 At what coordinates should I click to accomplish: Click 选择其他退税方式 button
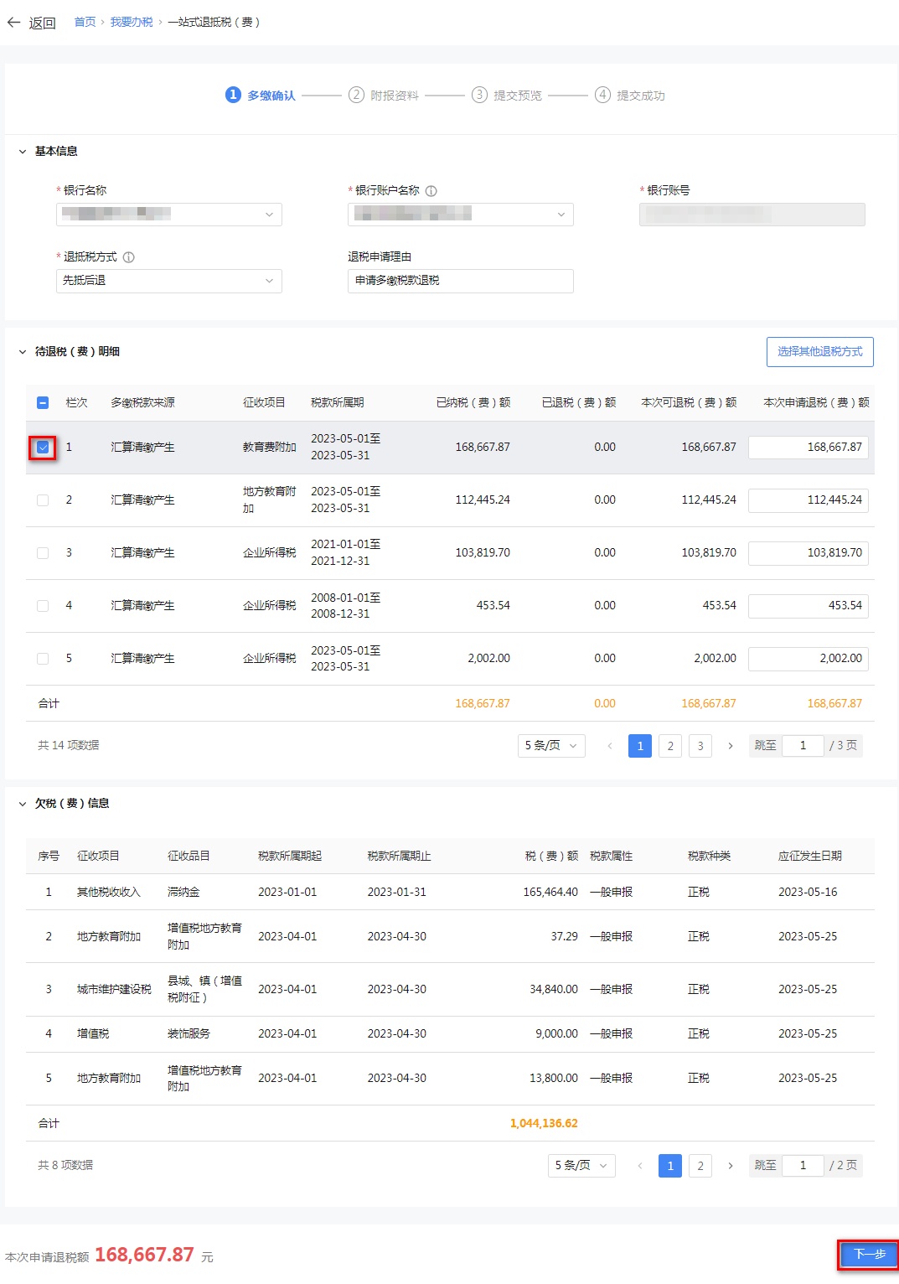(x=819, y=352)
